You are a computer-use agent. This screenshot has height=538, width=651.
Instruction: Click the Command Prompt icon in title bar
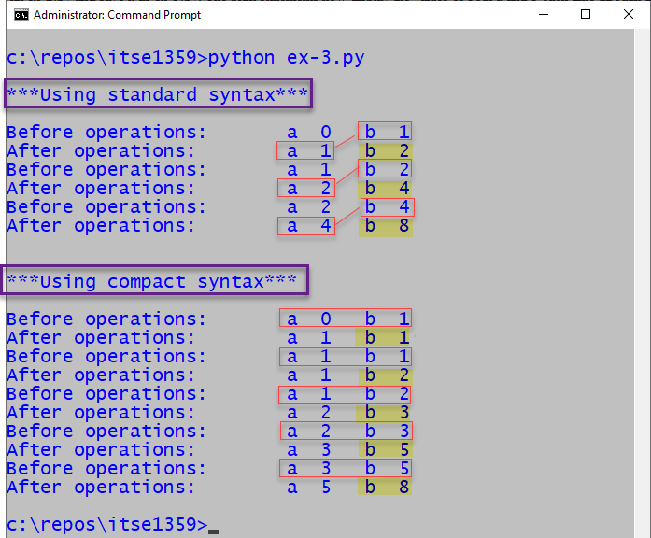point(20,15)
